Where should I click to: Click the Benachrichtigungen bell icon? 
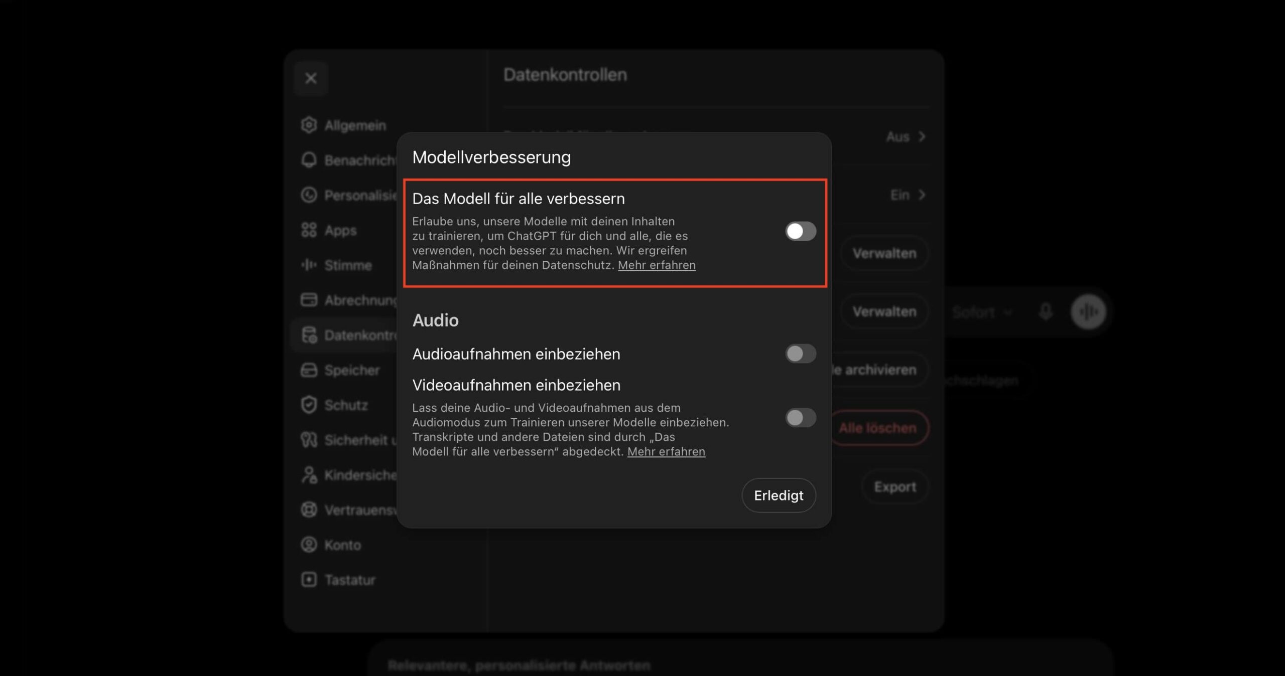[309, 160]
